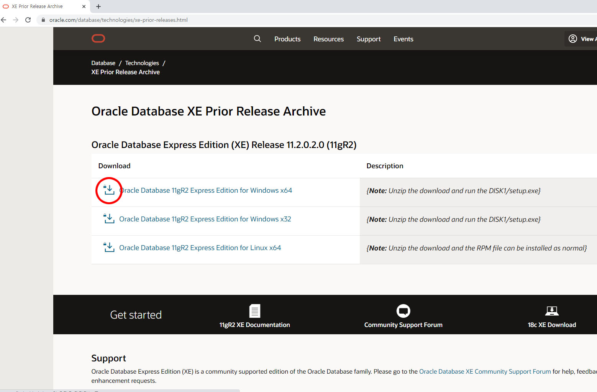Open the Products menu
This screenshot has width=597, height=392.
click(x=287, y=39)
